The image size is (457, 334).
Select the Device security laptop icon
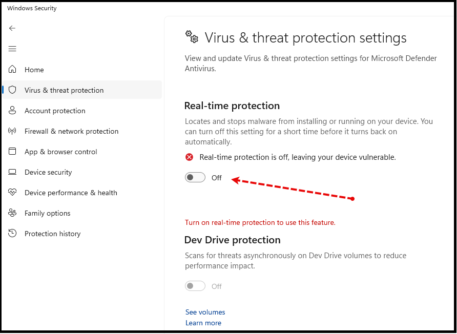(12, 172)
